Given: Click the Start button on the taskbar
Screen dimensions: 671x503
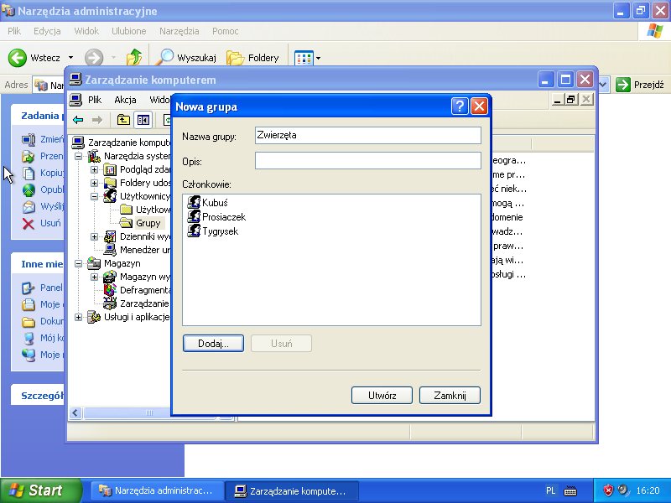Looking at the screenshot, I should [x=40, y=490].
